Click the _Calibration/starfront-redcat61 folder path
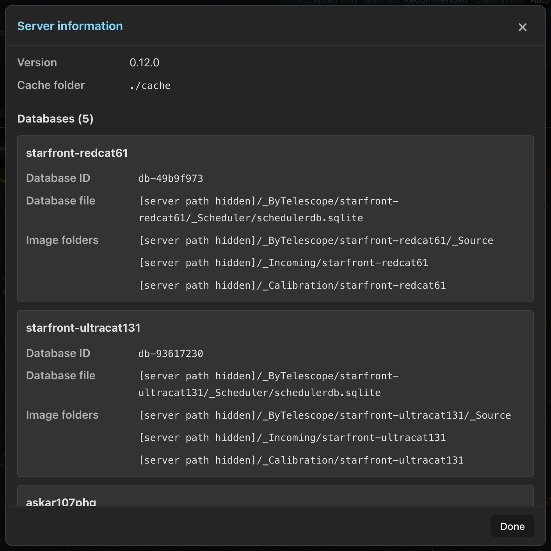The width and height of the screenshot is (551, 551). coord(292,285)
